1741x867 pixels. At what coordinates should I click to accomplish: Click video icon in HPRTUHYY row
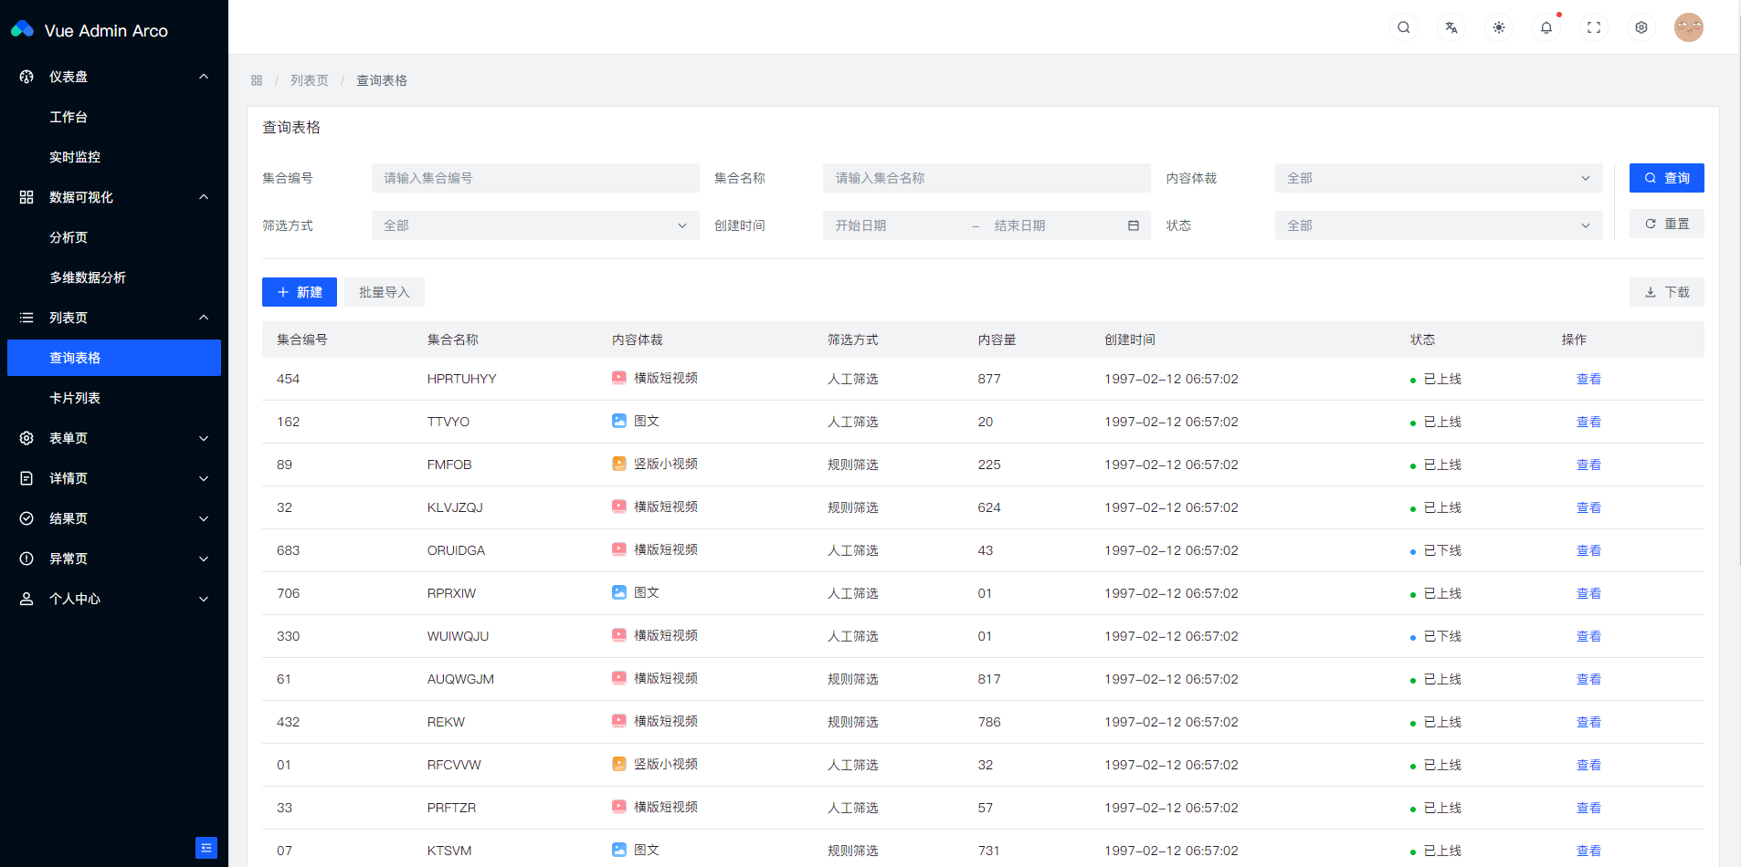[619, 378]
